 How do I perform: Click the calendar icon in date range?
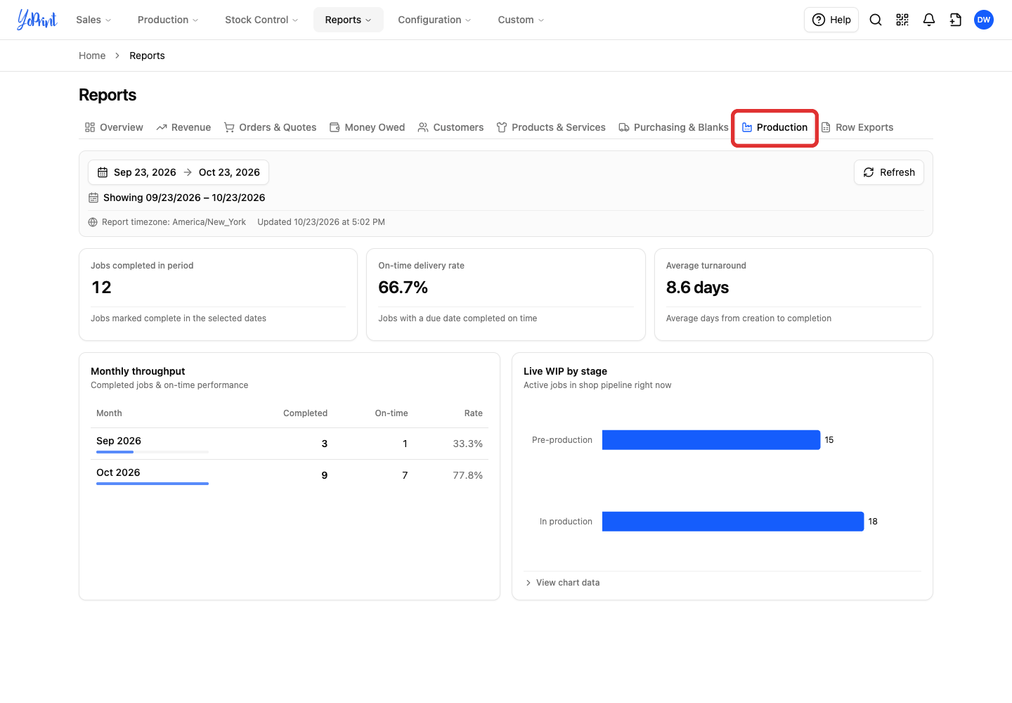[x=103, y=172]
